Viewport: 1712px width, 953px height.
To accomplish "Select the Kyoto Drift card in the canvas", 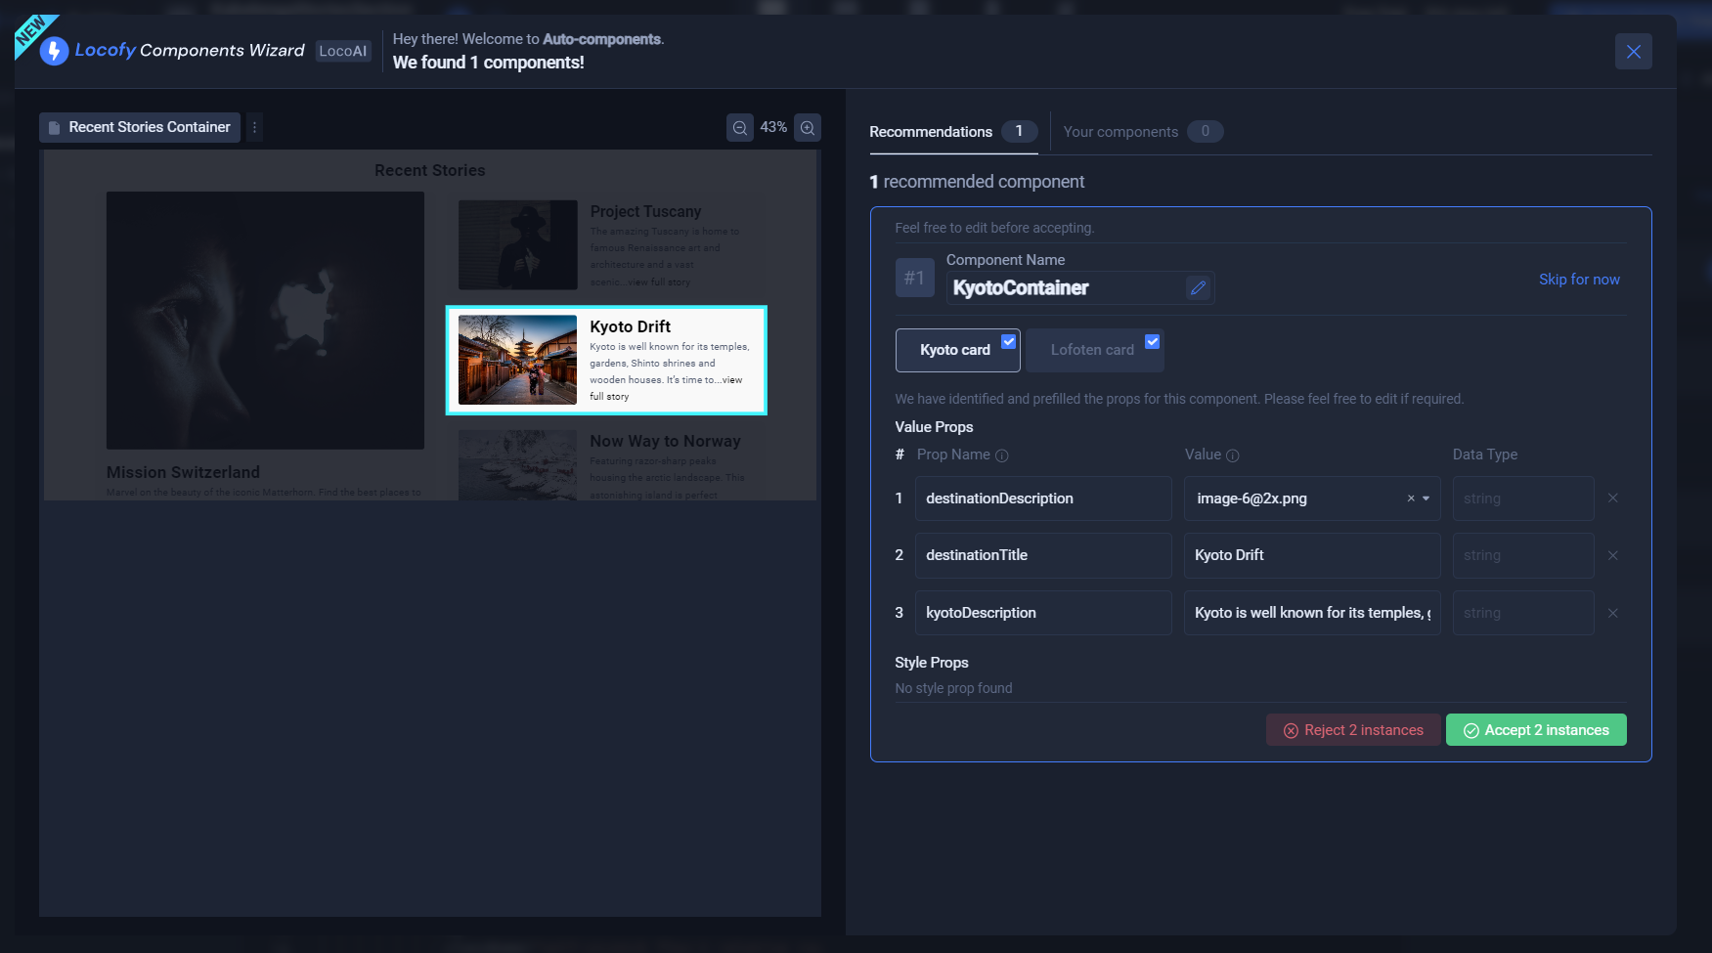I will click(606, 360).
